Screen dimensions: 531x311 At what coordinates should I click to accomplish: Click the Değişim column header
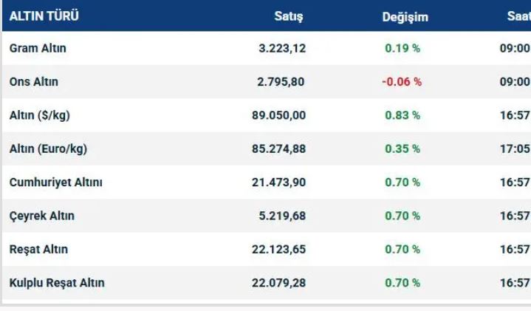[405, 16]
